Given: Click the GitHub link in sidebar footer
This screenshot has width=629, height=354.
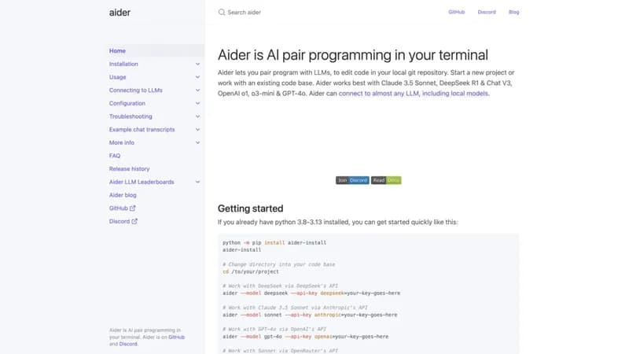Looking at the screenshot, I should tap(176, 337).
